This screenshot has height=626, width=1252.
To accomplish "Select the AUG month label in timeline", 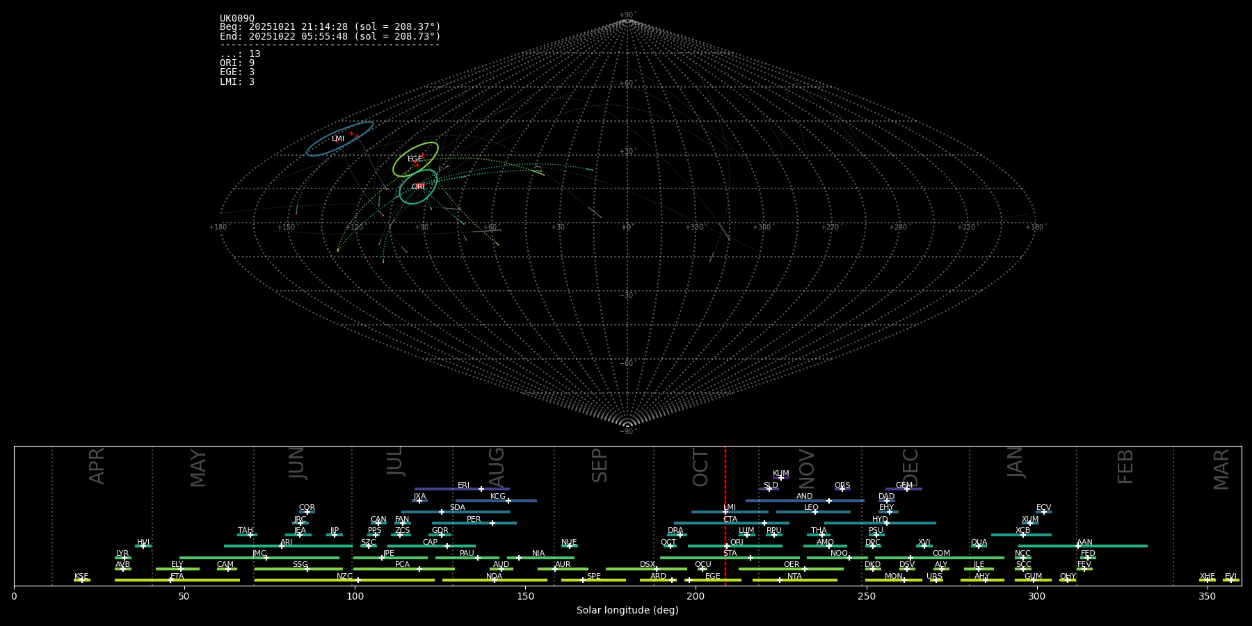I will coord(497,467).
